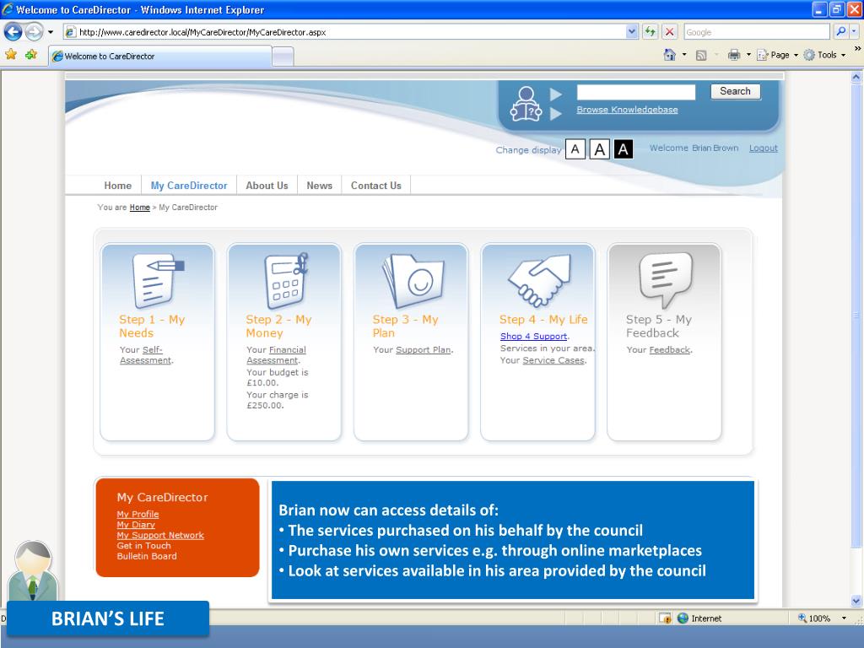Open the Support Plan link
This screenshot has height=648, width=864.
[x=424, y=350]
